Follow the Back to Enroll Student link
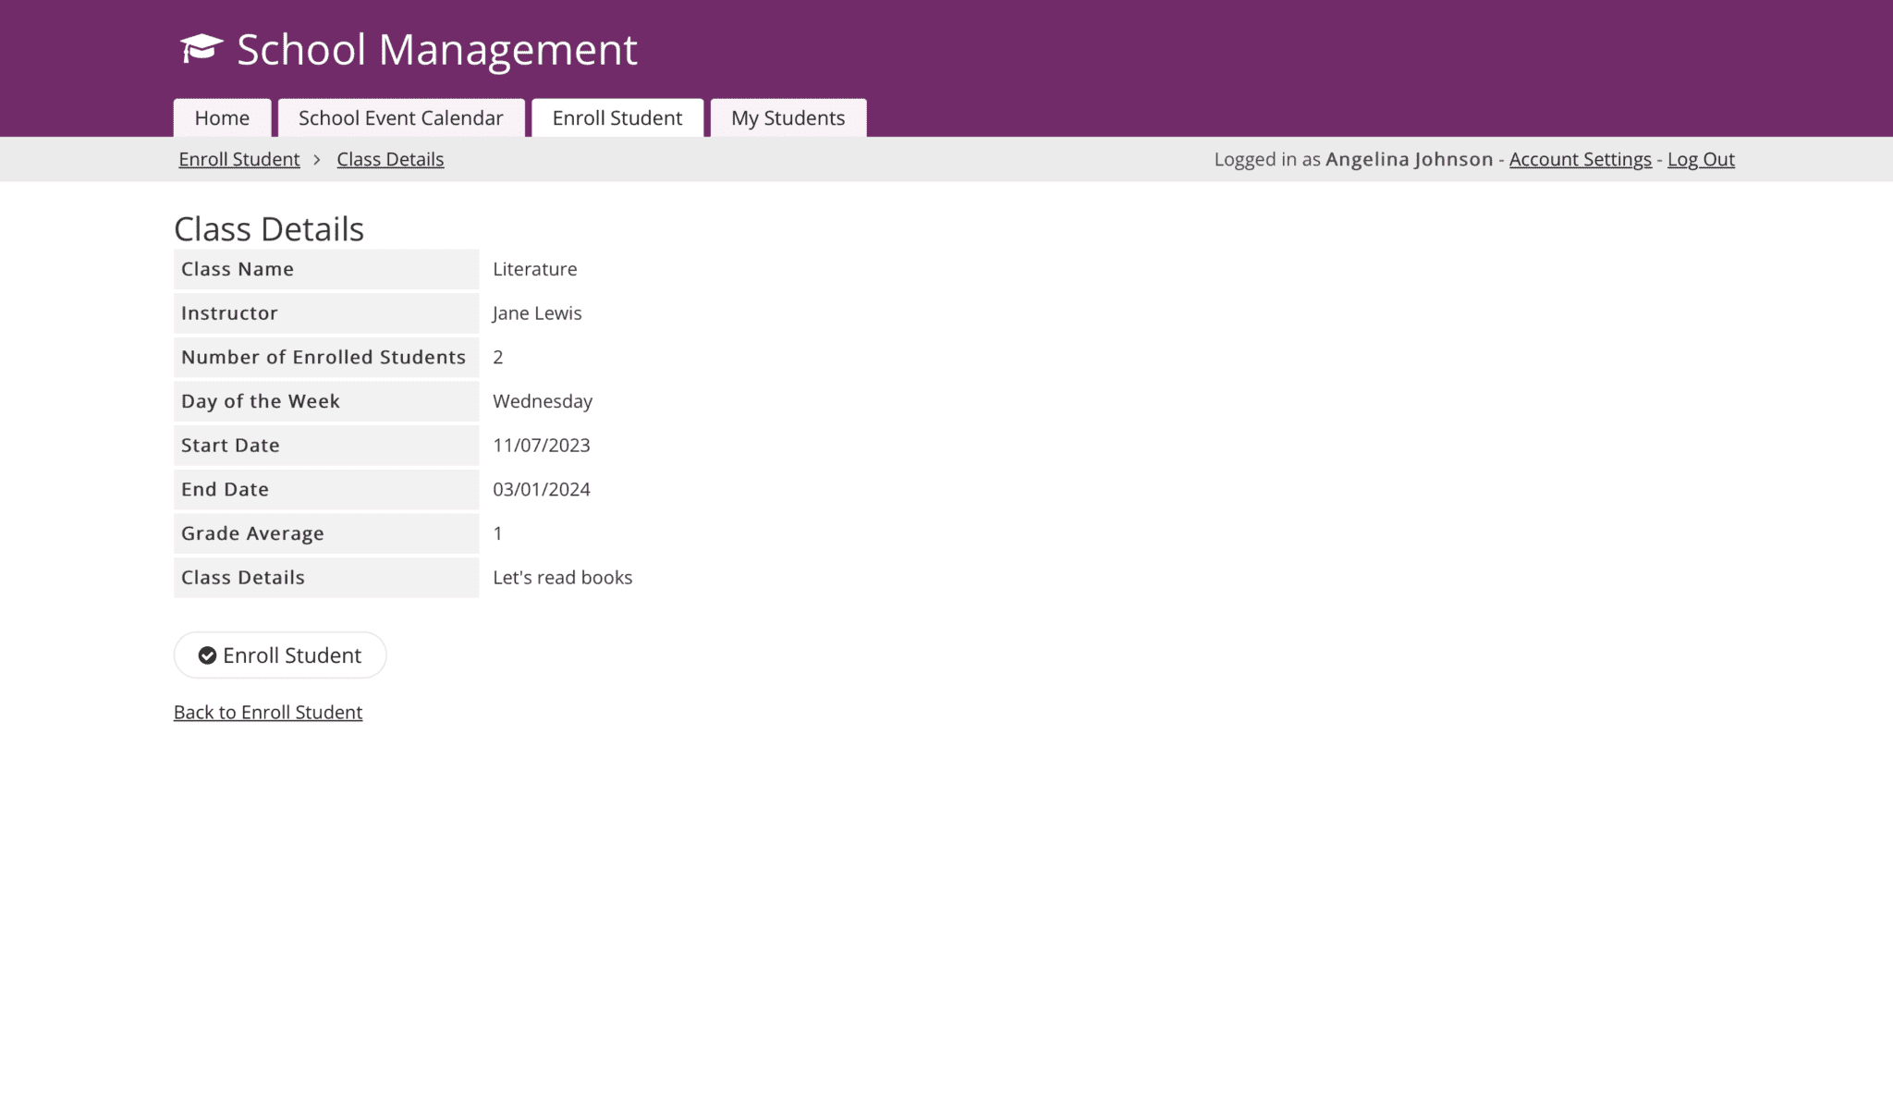 (267, 712)
